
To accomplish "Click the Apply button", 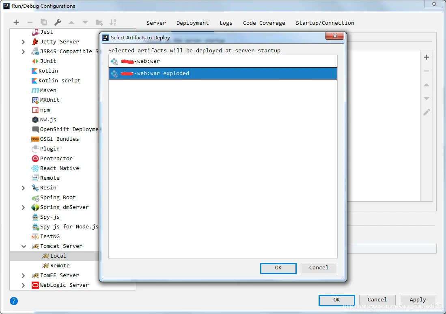I will [418, 300].
